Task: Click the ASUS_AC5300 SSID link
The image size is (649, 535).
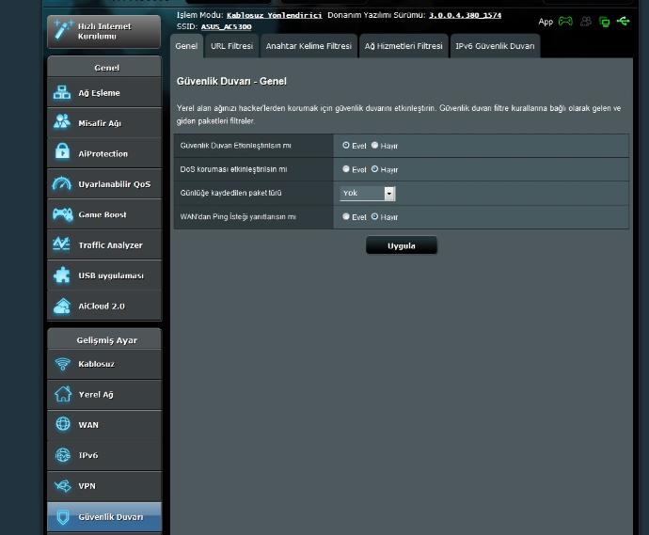Action: pos(226,27)
